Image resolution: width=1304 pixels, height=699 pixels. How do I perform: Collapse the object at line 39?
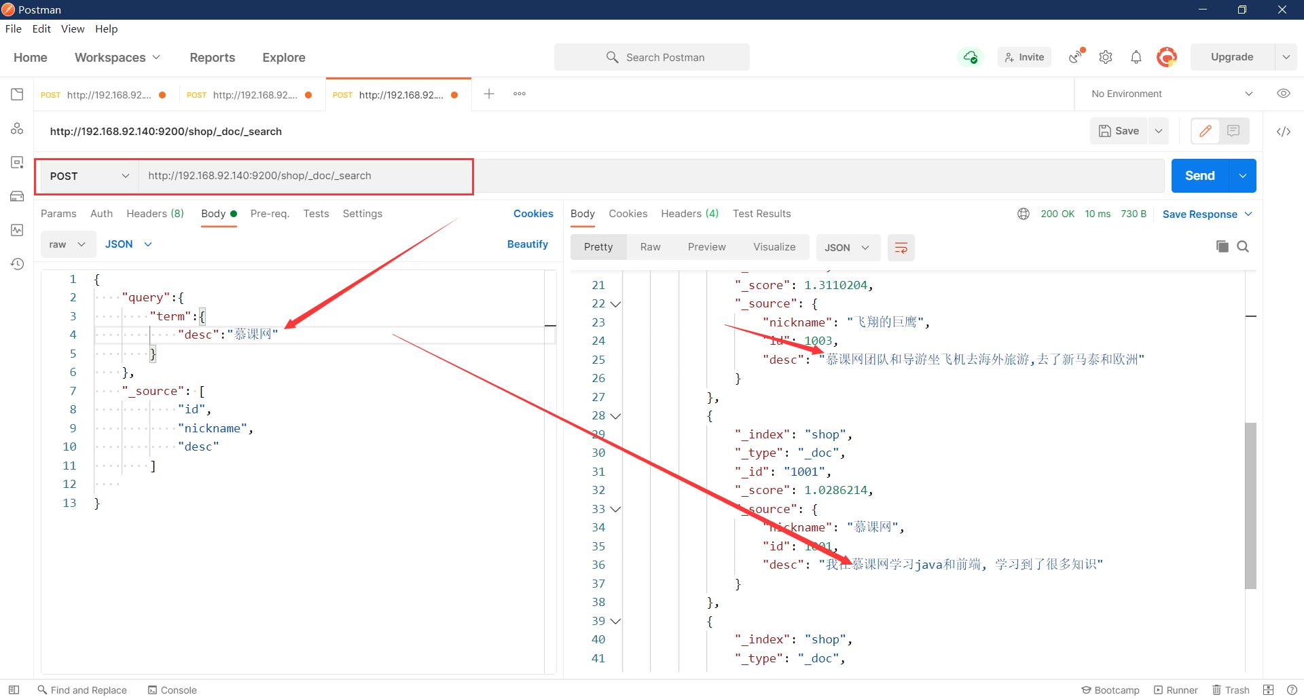click(x=616, y=621)
